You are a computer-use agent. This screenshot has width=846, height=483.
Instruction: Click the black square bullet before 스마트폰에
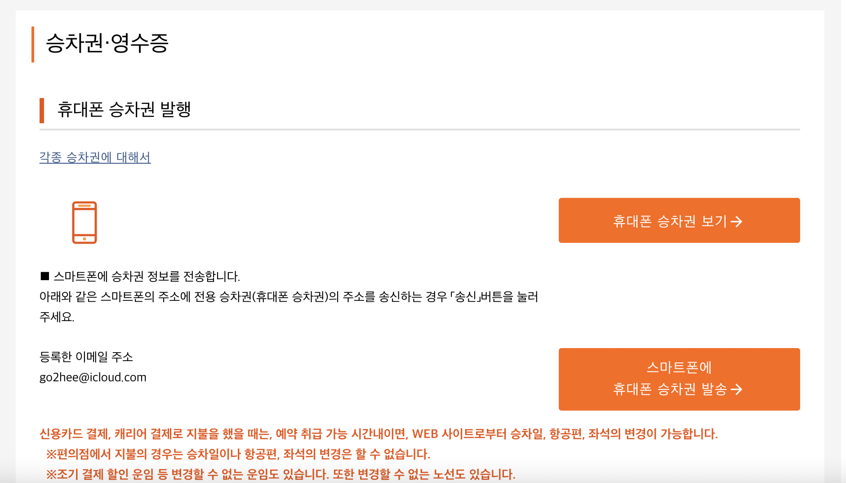click(x=45, y=276)
